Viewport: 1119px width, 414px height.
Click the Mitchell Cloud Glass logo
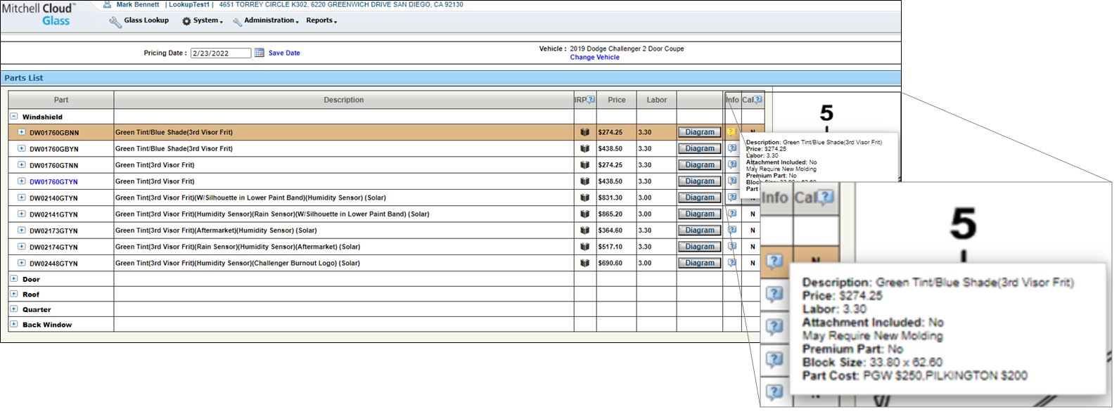click(38, 14)
